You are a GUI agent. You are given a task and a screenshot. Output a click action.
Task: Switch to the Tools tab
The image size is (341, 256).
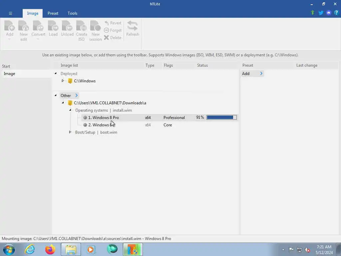tap(72, 13)
